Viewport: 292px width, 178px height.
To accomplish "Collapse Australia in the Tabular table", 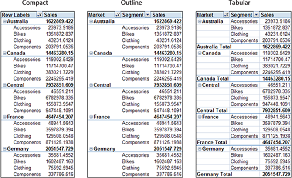I will pos(200,21).
